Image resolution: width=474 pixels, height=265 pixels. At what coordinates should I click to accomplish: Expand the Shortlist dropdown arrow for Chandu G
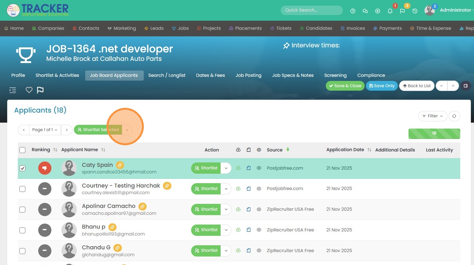tap(226, 251)
